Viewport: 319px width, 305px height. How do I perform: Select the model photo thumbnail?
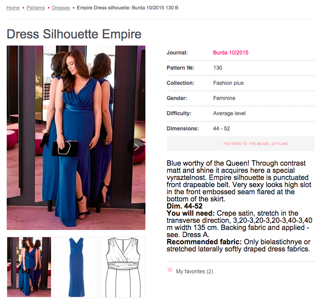click(29, 267)
